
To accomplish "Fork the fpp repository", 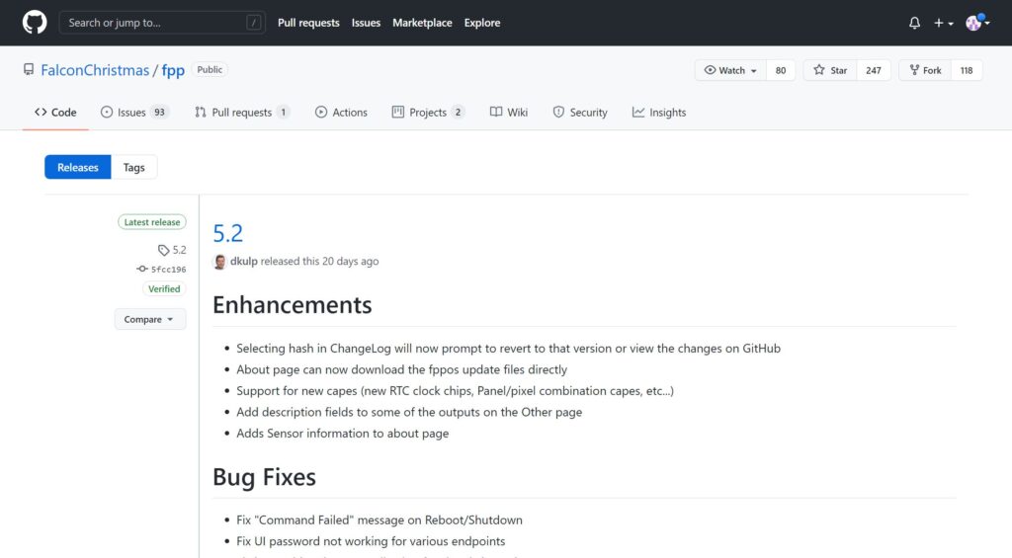I will 924,70.
